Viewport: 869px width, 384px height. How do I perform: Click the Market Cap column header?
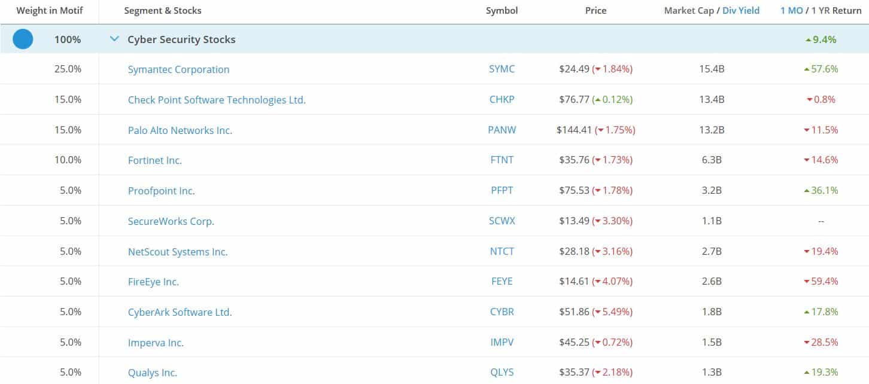click(689, 11)
